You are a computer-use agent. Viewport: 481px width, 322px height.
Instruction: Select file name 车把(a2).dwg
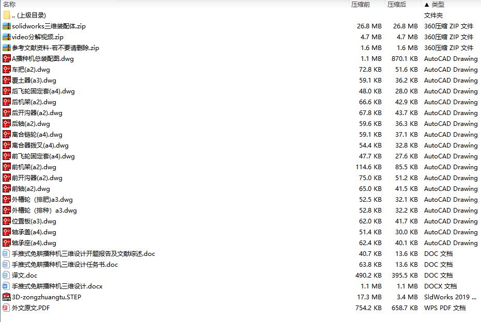(31, 70)
